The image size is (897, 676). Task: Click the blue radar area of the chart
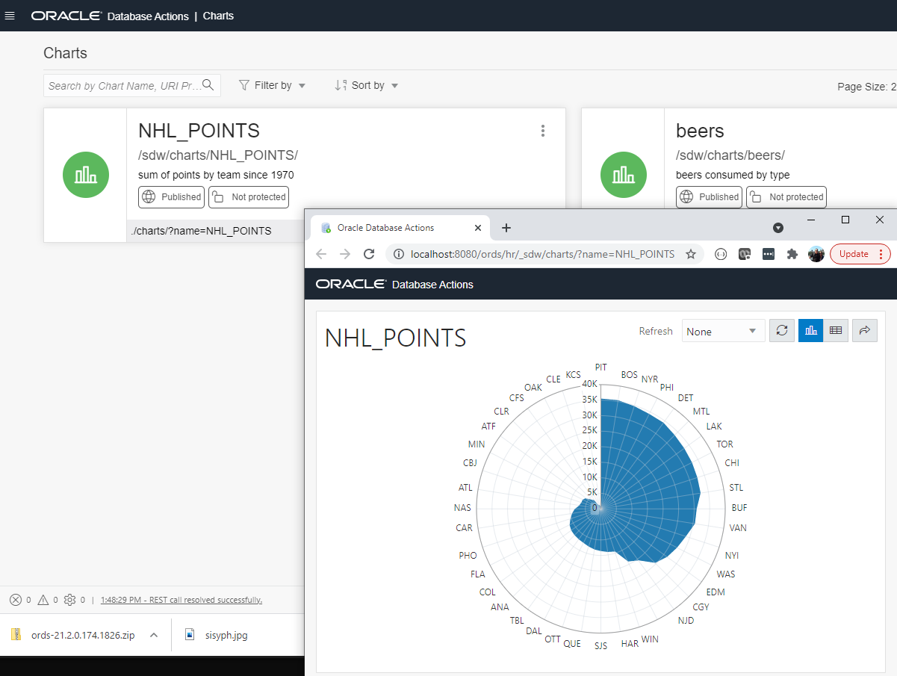click(x=642, y=478)
